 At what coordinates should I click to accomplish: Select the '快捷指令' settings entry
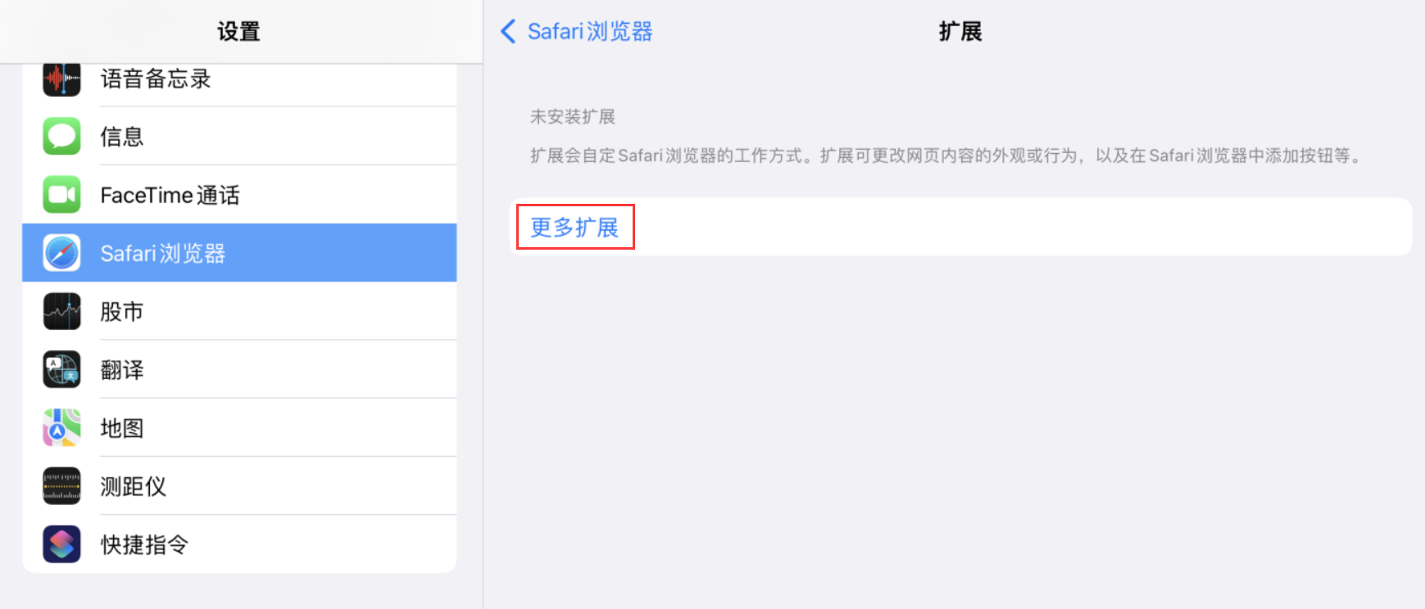[x=144, y=544]
